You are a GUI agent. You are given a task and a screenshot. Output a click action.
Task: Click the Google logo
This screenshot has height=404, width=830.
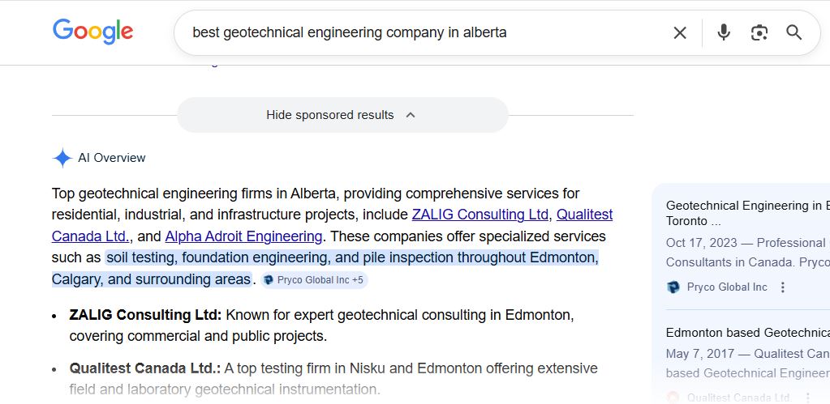coord(92,32)
